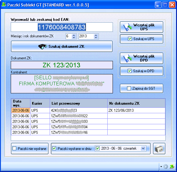Click the Kurier column header
Viewport: 177px width, 172px height.
(x=40, y=103)
